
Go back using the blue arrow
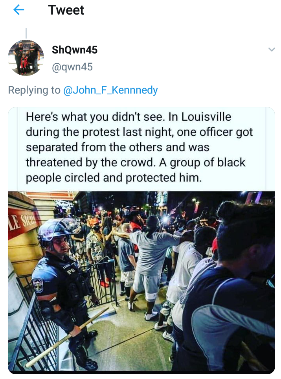(18, 10)
